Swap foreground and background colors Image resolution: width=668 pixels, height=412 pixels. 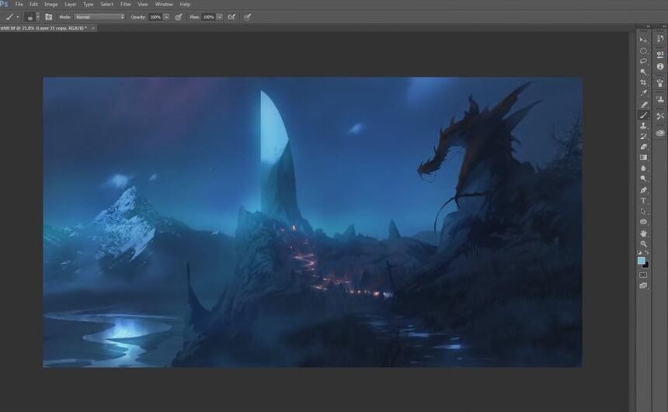[647, 252]
